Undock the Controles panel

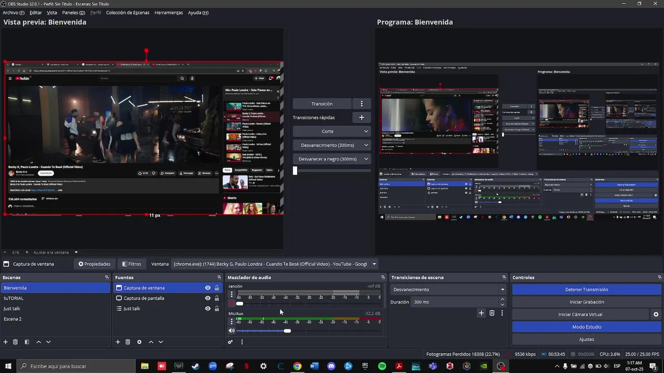pos(659,278)
